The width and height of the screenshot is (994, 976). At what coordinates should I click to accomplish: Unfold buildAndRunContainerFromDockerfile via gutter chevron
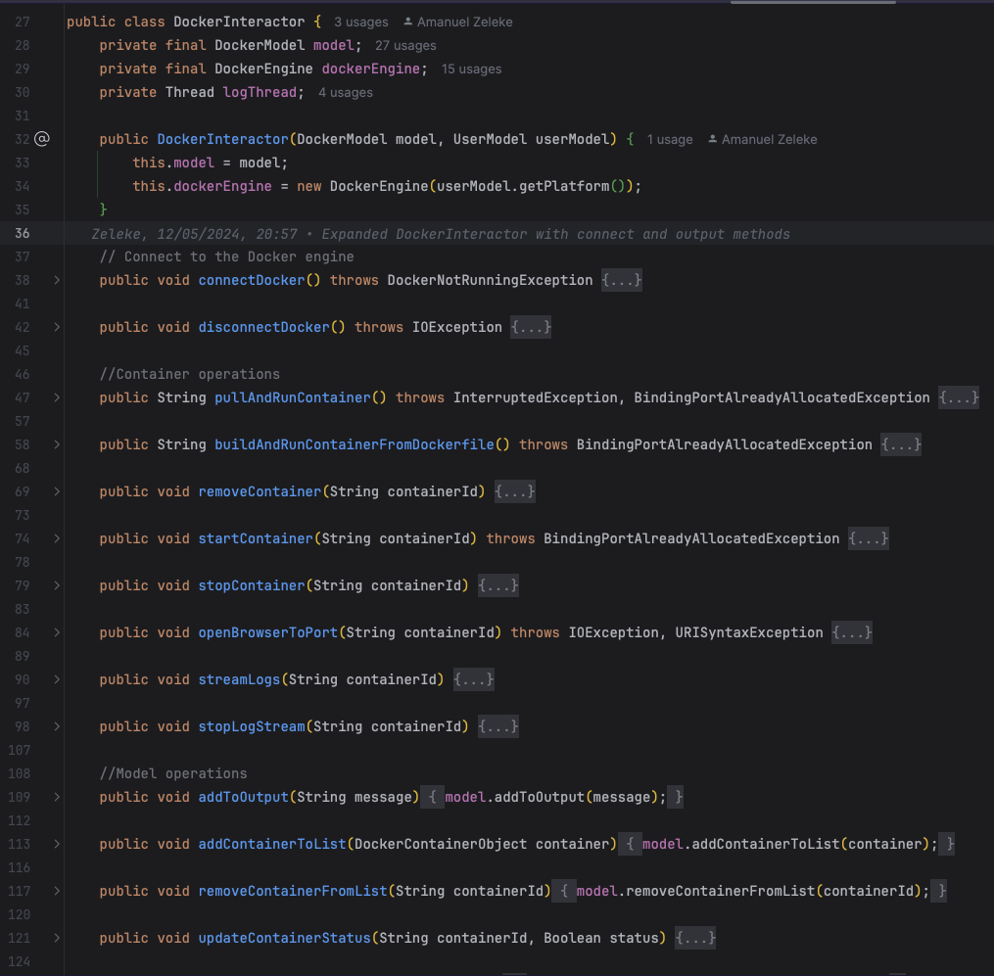coord(57,444)
